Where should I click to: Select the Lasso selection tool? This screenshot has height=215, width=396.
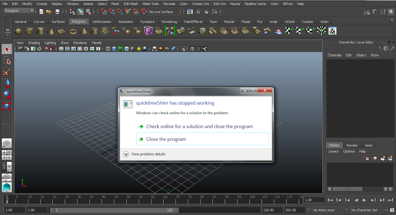tap(7, 61)
